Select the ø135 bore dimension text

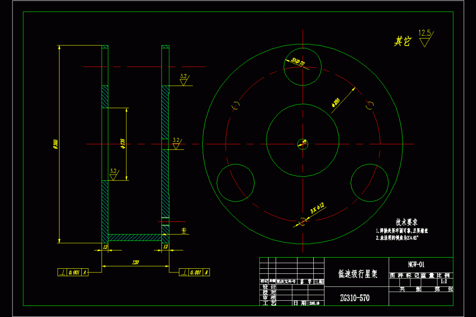click(122, 144)
